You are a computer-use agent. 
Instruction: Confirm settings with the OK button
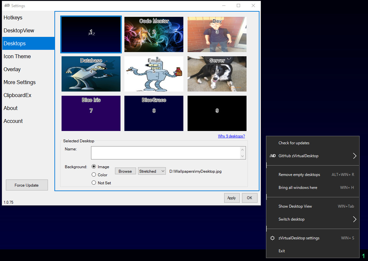pos(249,198)
